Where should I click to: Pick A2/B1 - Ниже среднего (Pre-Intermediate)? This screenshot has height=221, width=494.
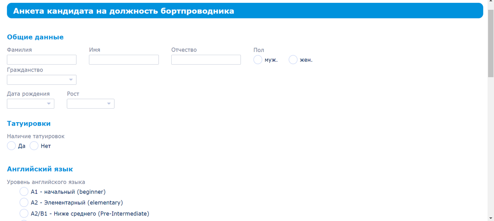24,214
